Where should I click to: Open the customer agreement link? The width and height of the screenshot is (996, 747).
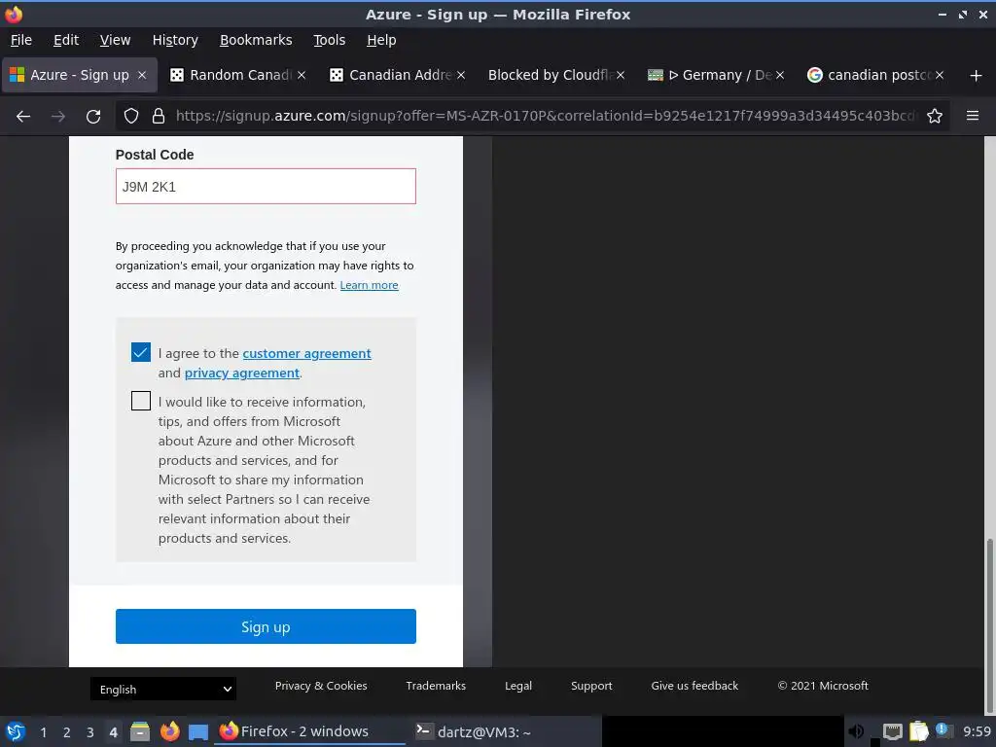tap(306, 353)
